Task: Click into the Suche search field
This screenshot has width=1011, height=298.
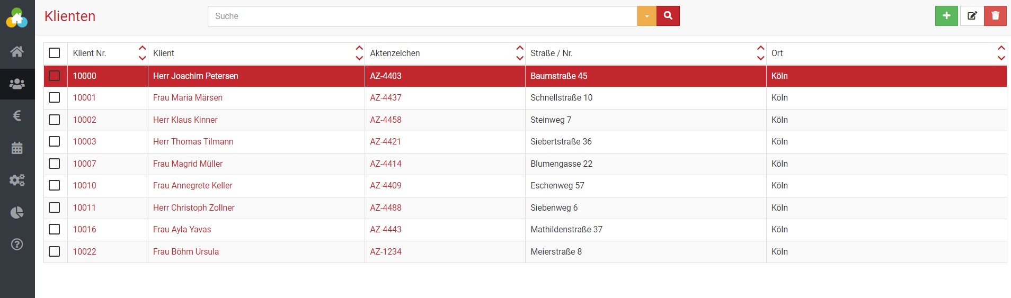Action: click(422, 16)
